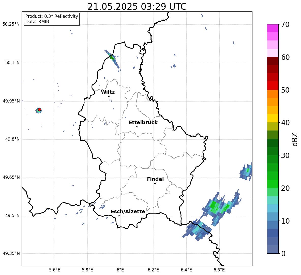This screenshot has width=301, height=275.
Task: Click the 50 value on the colorbar
Action: tap(285, 90)
